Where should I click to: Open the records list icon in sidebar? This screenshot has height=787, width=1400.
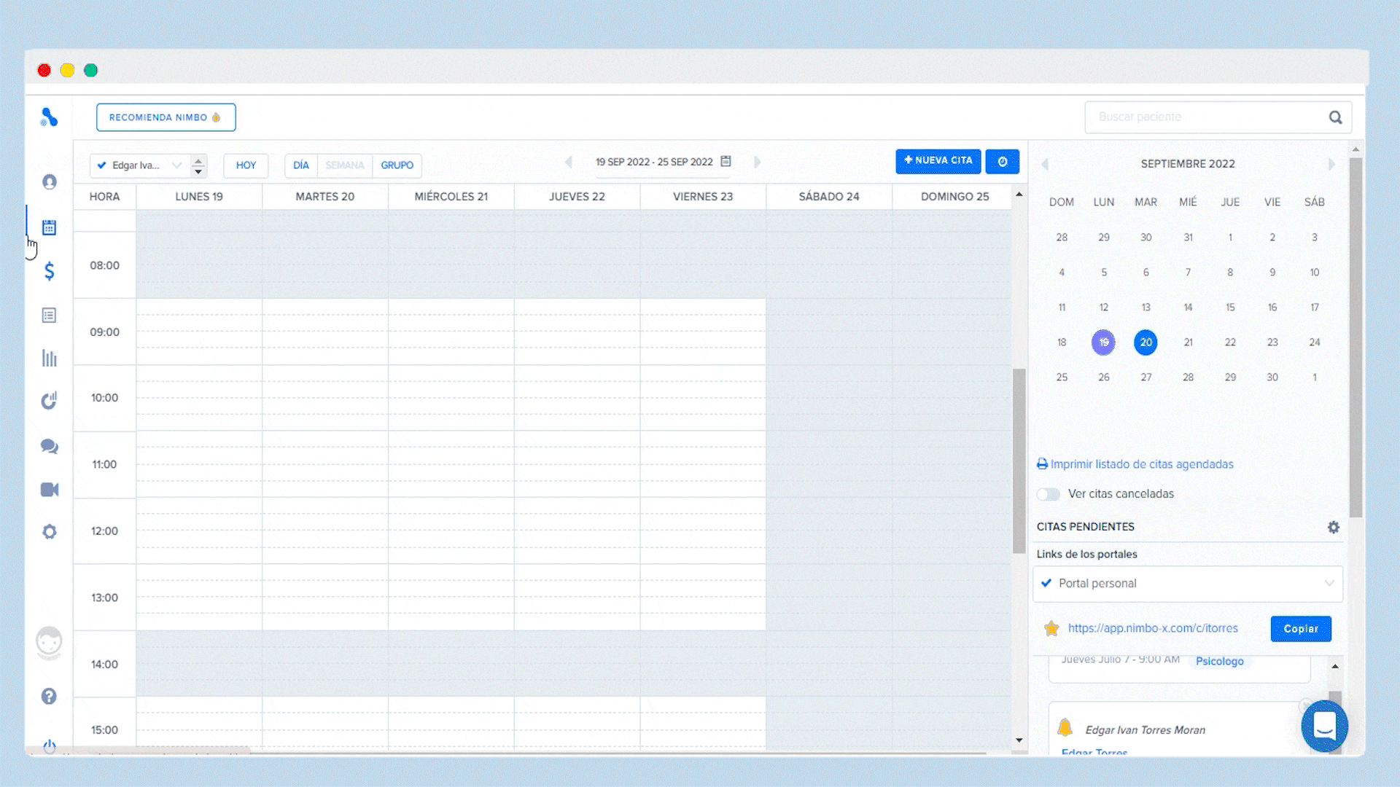point(49,315)
